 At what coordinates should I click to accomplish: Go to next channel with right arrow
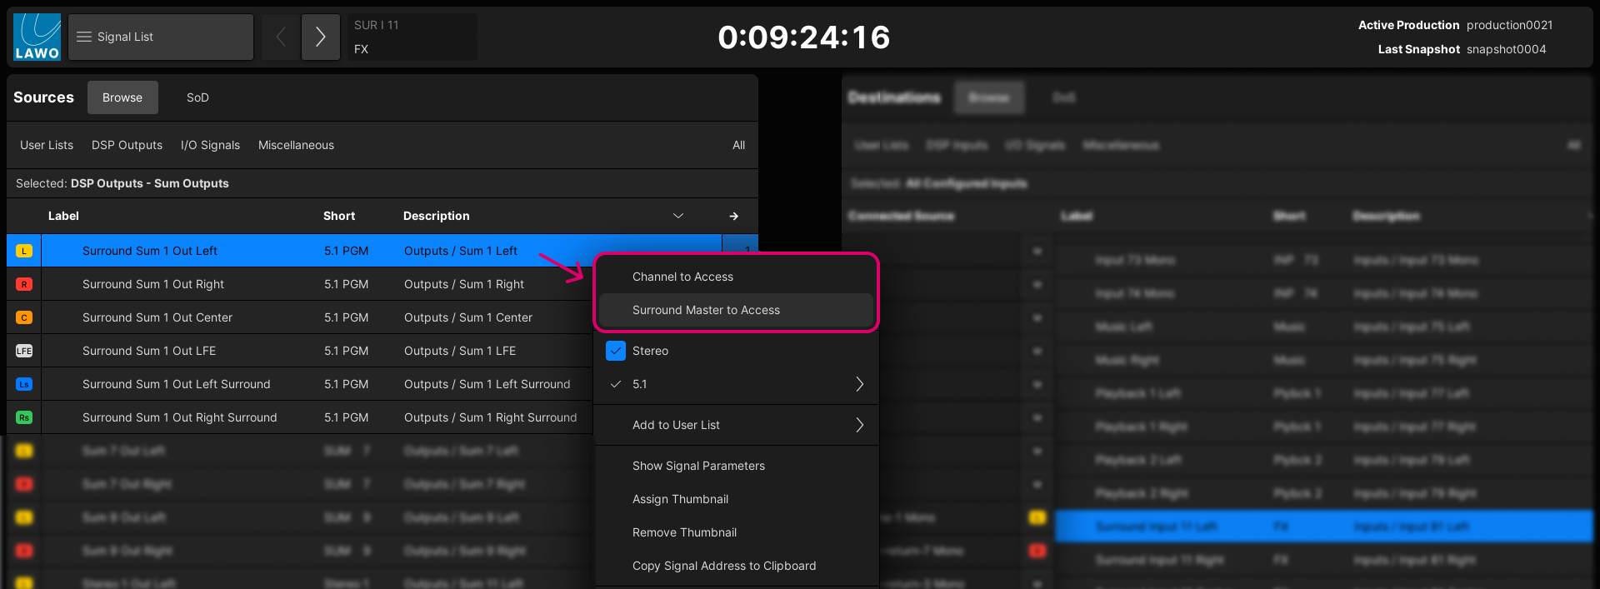pyautogui.click(x=321, y=37)
